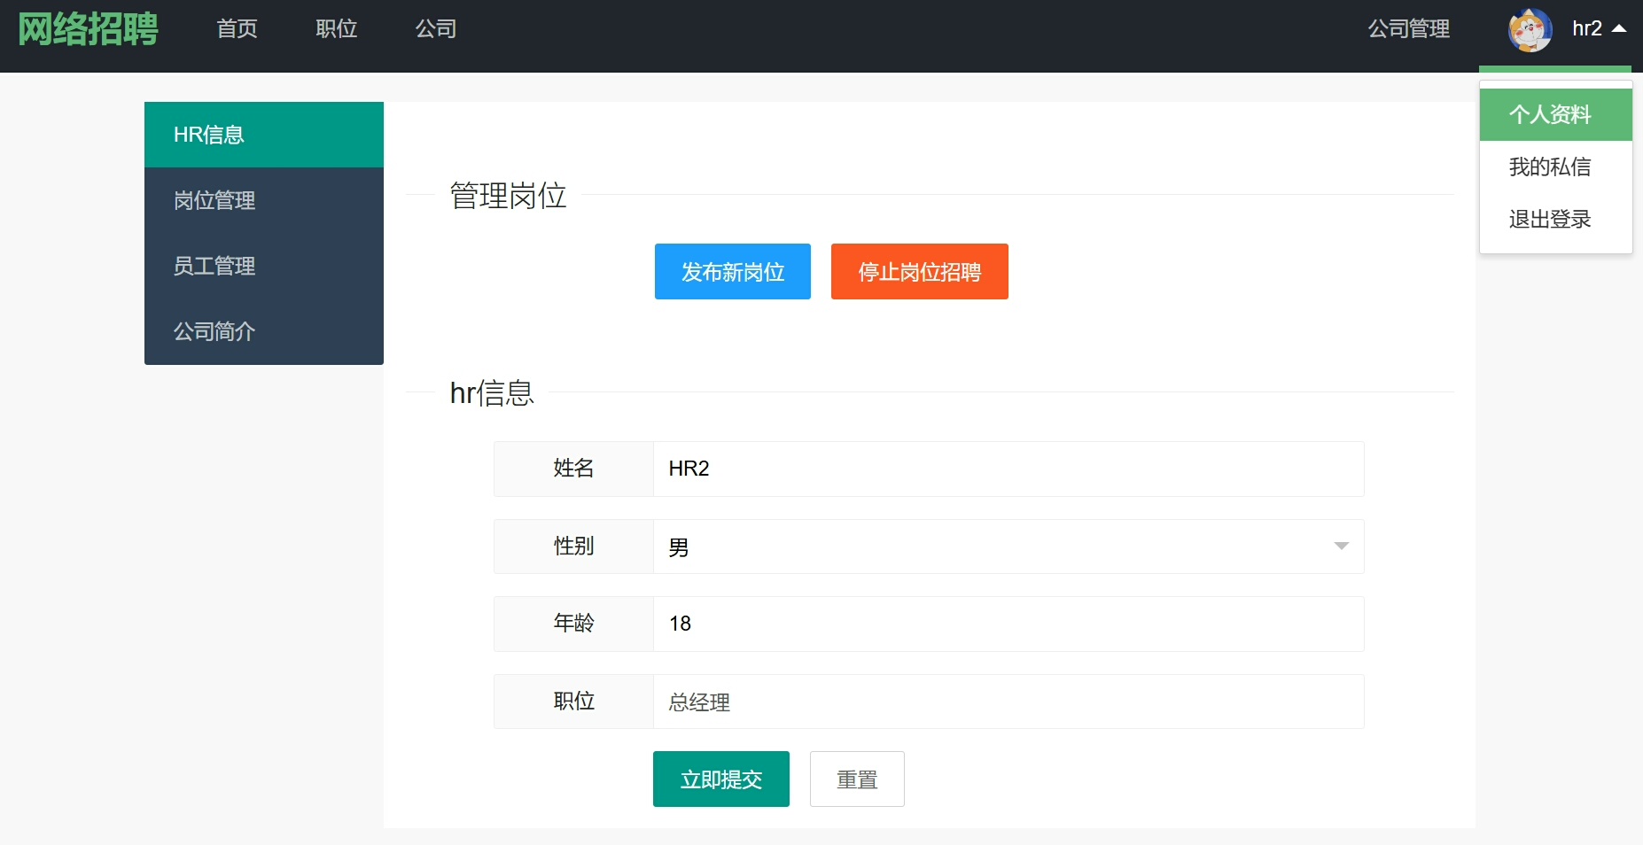The image size is (1643, 845).
Task: Click the hr2 username in the header
Action: [1587, 28]
